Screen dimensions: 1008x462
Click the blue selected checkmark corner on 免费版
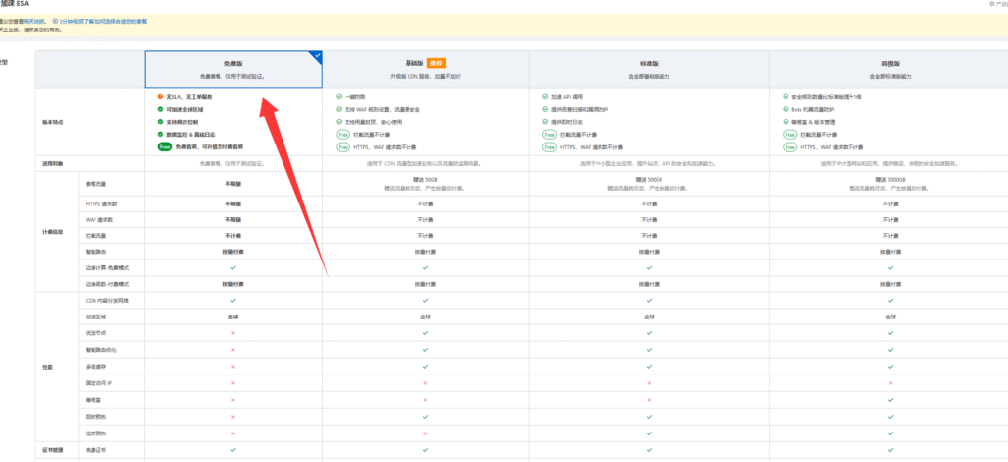point(316,56)
